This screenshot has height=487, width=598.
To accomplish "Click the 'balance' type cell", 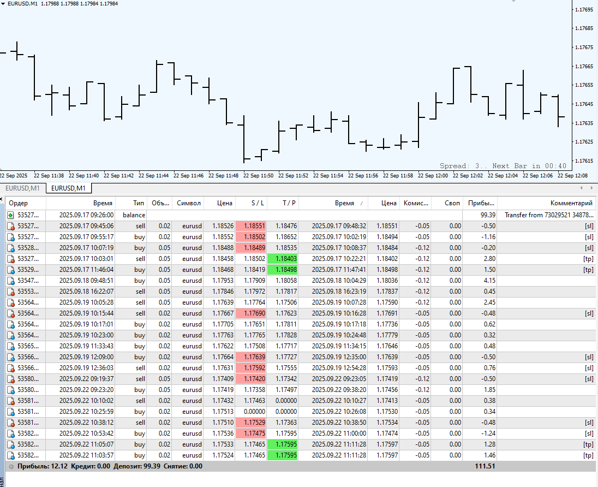I will (x=134, y=215).
